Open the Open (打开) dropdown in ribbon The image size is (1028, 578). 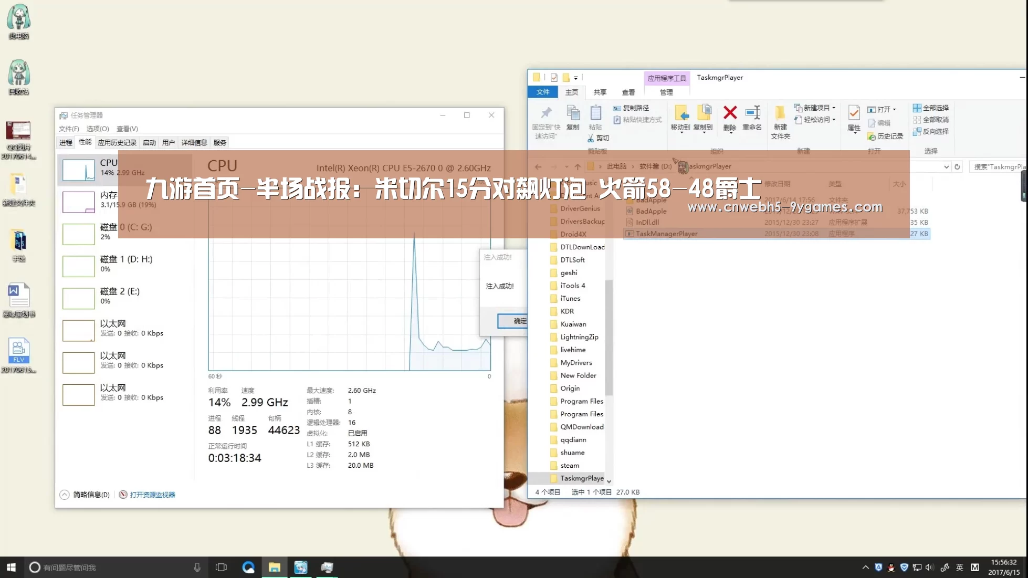click(x=882, y=109)
